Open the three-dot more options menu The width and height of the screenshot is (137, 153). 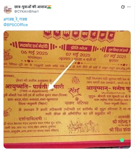pos(129,7)
